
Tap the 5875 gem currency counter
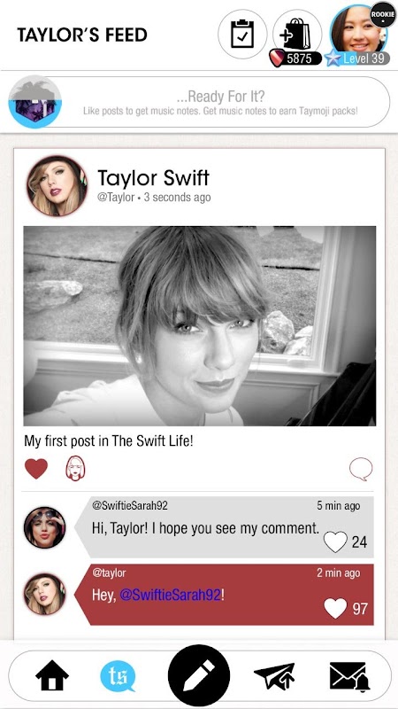(x=295, y=58)
